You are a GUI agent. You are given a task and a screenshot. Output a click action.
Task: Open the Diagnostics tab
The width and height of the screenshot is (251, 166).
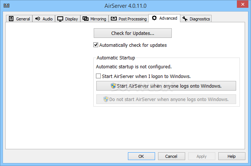coord(196,19)
